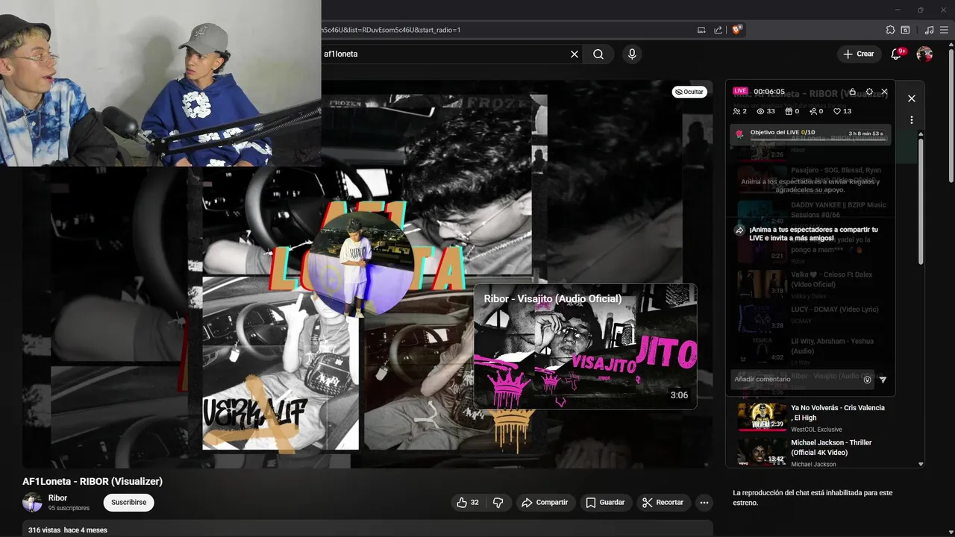Click the 95 suscriptores count text
Viewport: 955px width, 537px height.
point(69,509)
